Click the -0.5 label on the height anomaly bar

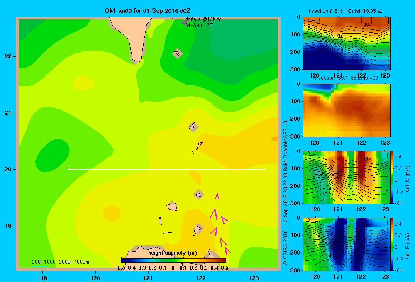coord(121,268)
